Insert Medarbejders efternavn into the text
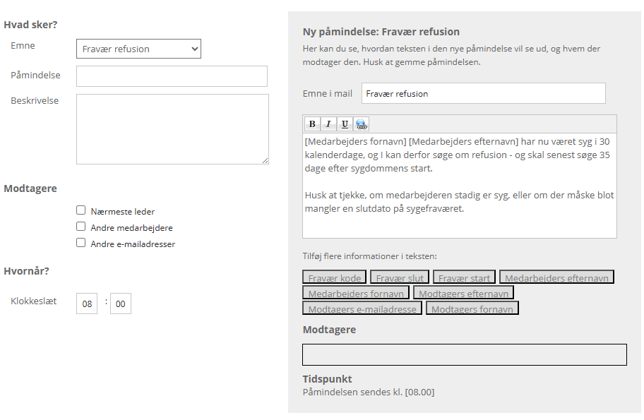Viewport: 644px width, 420px height. point(556,277)
